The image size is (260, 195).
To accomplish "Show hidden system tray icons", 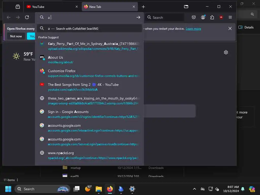I will 194,189.
